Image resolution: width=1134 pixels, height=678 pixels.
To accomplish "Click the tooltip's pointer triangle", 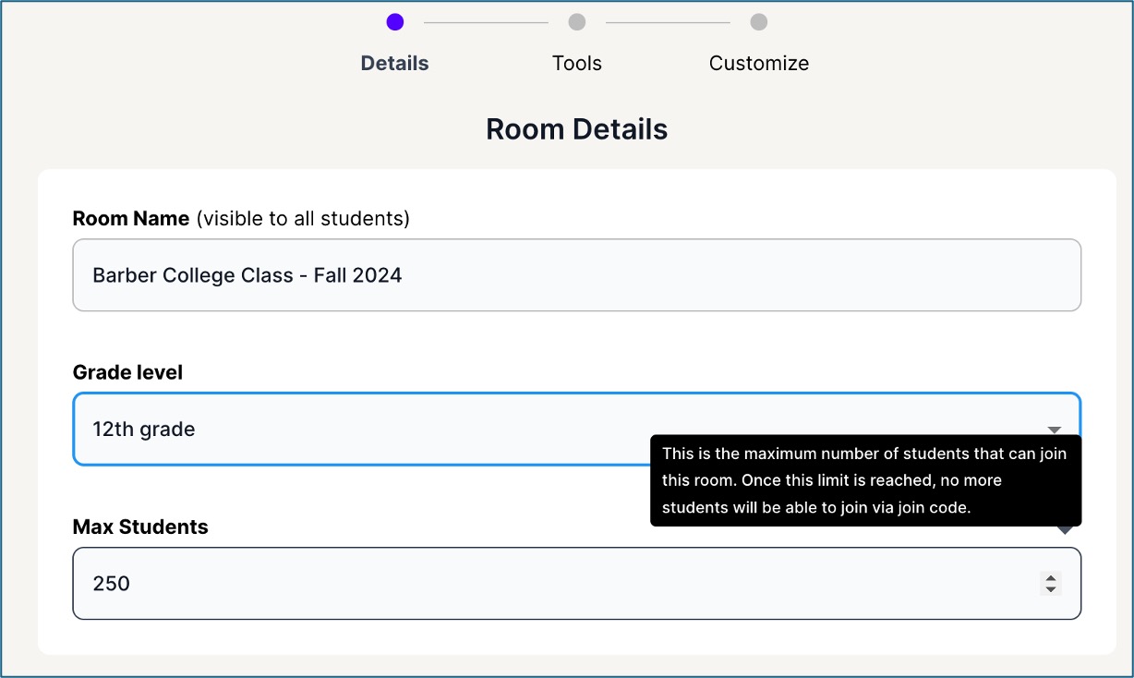I will (1065, 530).
